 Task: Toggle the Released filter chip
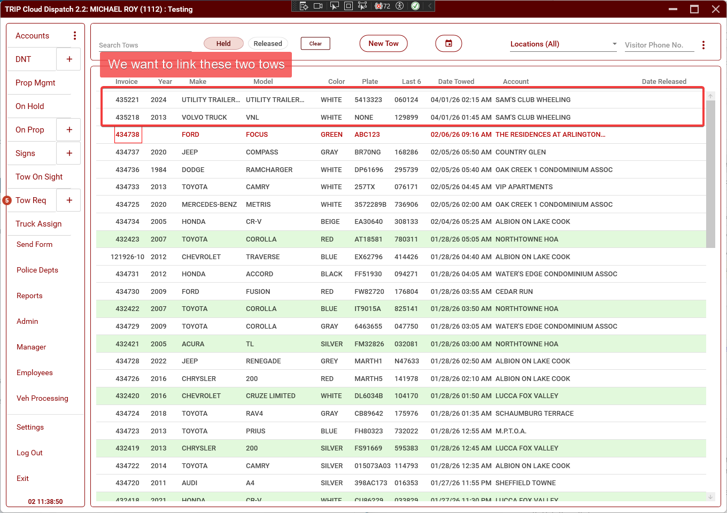pyautogui.click(x=268, y=44)
